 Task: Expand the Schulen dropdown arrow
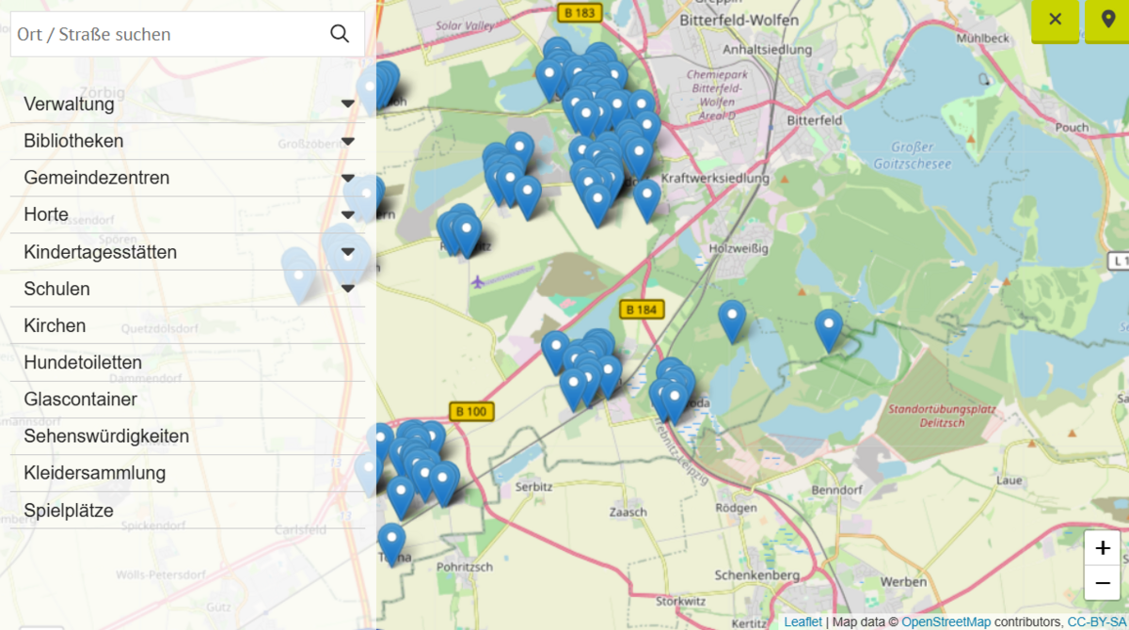348,289
